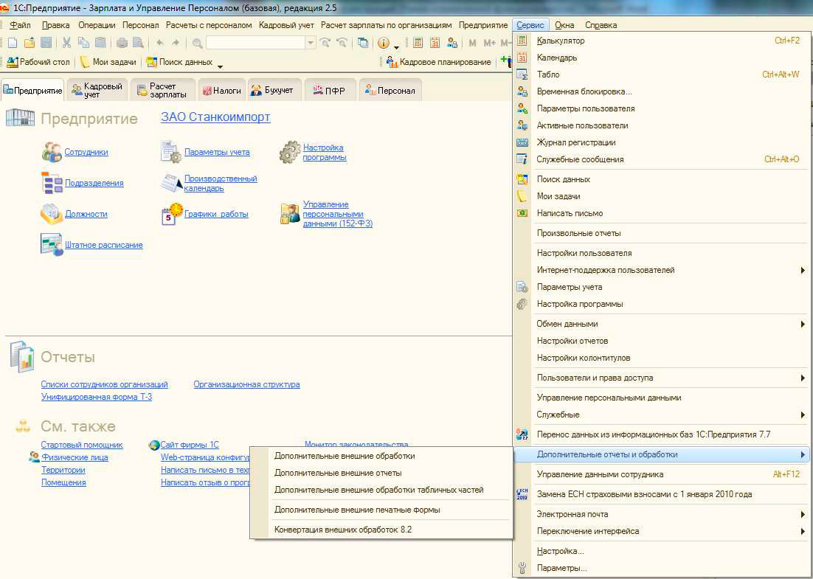
Task: Open the dropdown arrow next to Help icon
Action: [x=396, y=47]
